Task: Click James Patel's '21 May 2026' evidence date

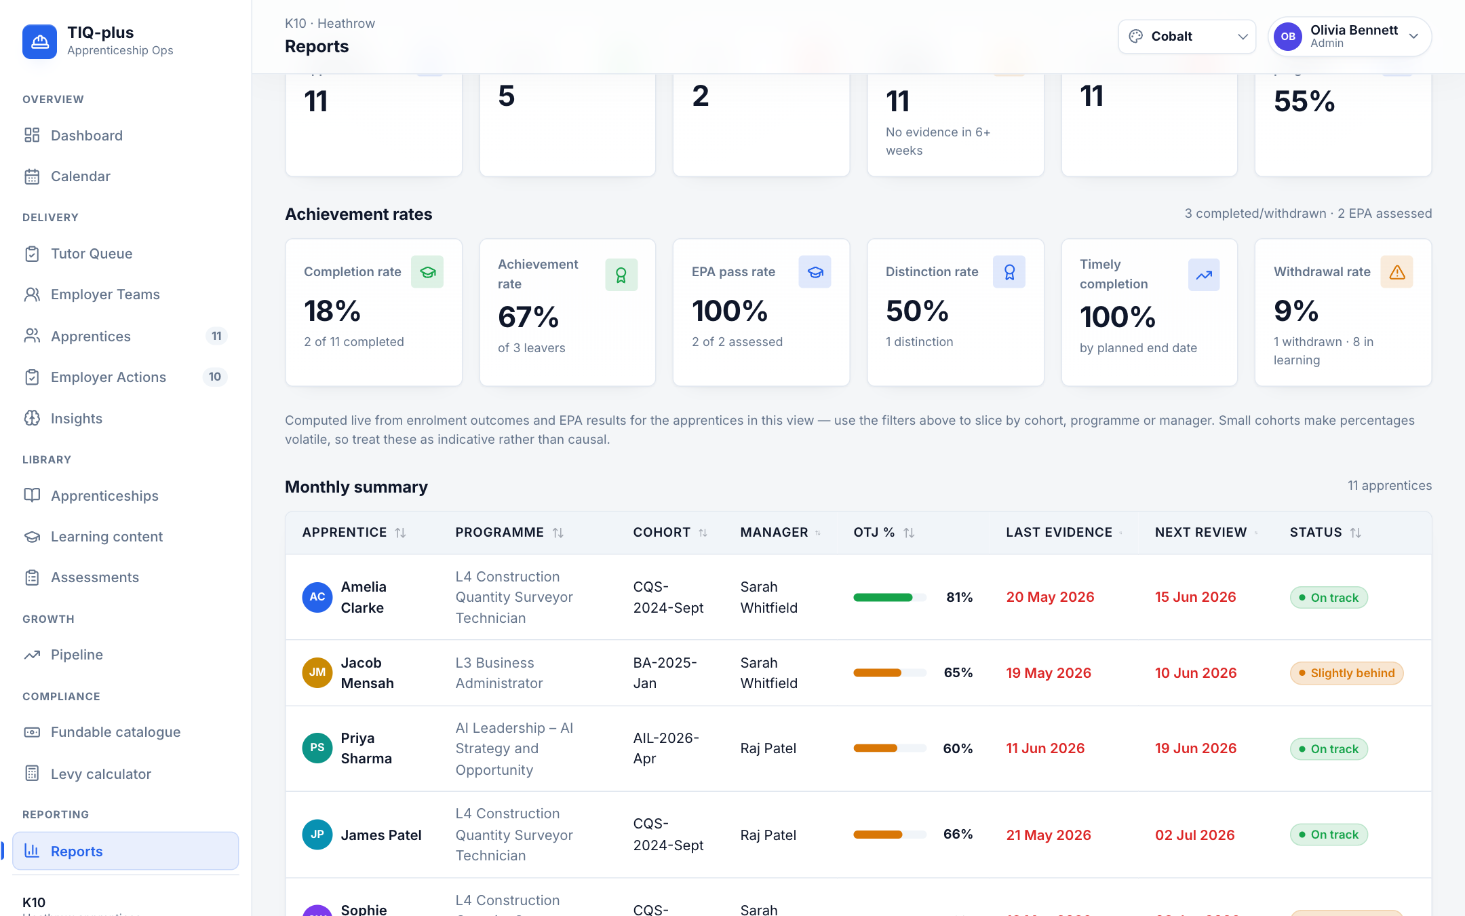Action: [1049, 835]
